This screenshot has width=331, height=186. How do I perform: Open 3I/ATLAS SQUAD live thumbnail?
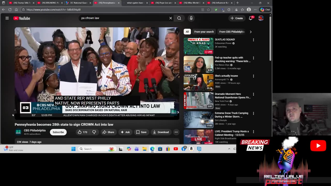point(199,46)
